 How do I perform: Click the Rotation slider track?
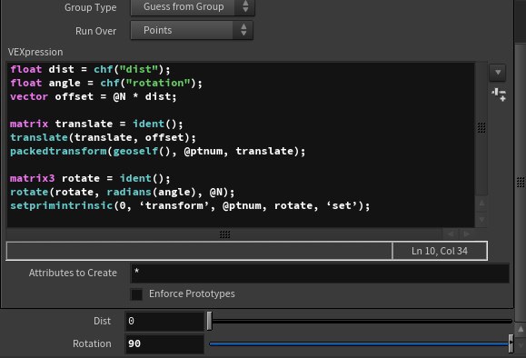tap(359, 343)
